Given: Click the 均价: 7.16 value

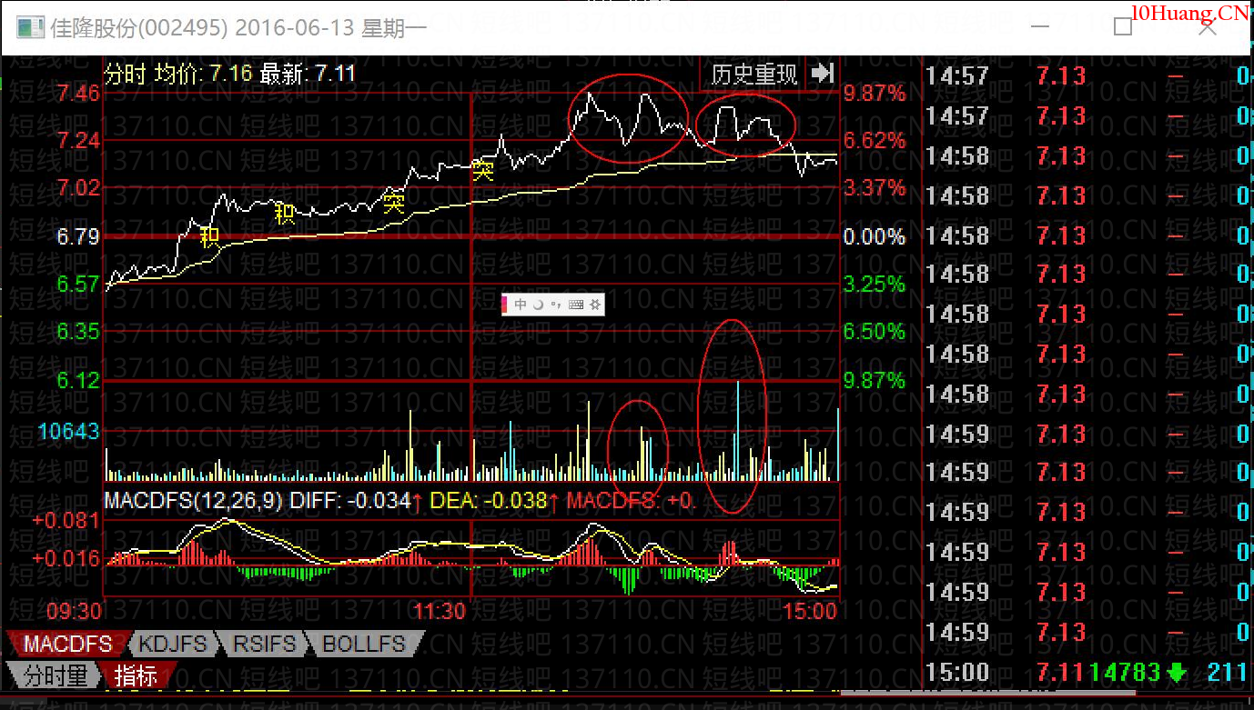Looking at the screenshot, I should coord(204,74).
